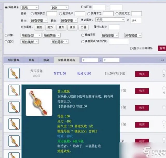Uncheck 显示公示期物品 checkbox
This screenshot has height=158, width=166.
[x=132, y=49]
